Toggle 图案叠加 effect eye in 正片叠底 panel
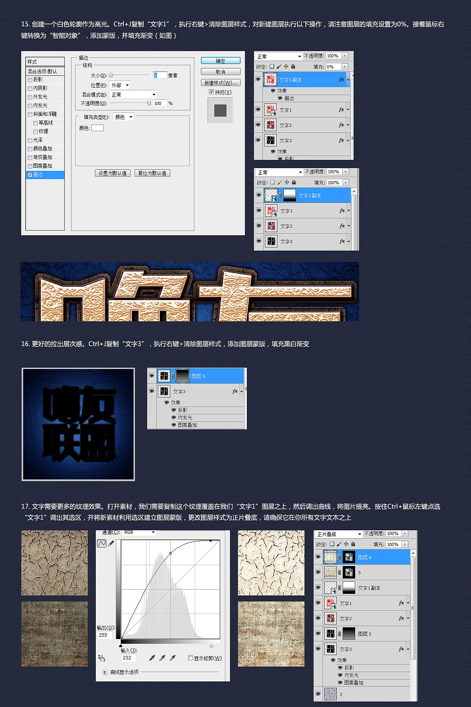The image size is (471, 707). click(340, 683)
